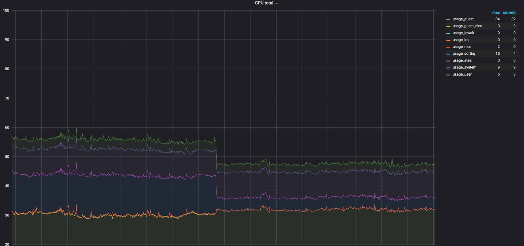Click the y-axis label 100
524x246 pixels.
click(x=6, y=10)
